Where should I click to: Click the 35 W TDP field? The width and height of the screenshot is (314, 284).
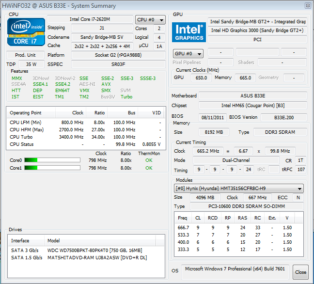point(31,64)
